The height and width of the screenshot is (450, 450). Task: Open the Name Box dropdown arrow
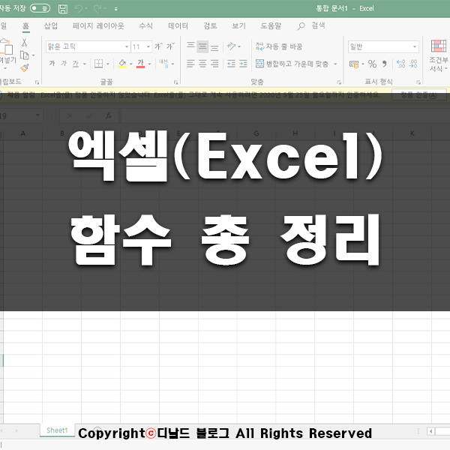[37, 115]
